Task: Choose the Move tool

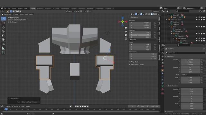Action: (x=3, y=27)
